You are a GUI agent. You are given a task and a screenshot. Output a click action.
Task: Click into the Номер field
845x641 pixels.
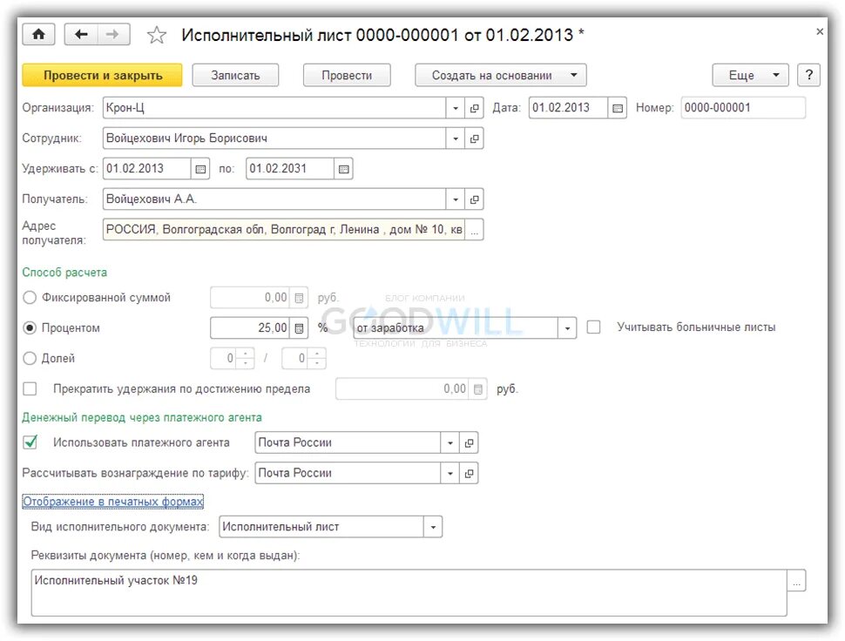(x=742, y=108)
